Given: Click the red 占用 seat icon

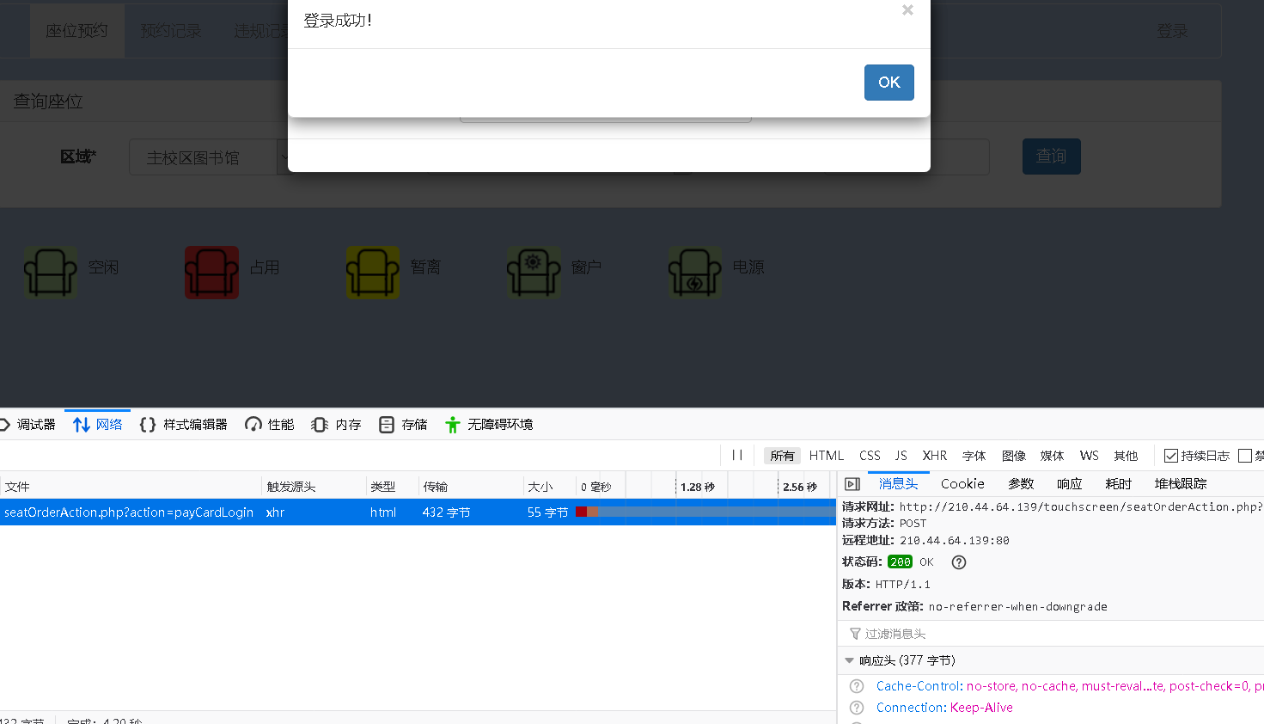Looking at the screenshot, I should (x=211, y=272).
